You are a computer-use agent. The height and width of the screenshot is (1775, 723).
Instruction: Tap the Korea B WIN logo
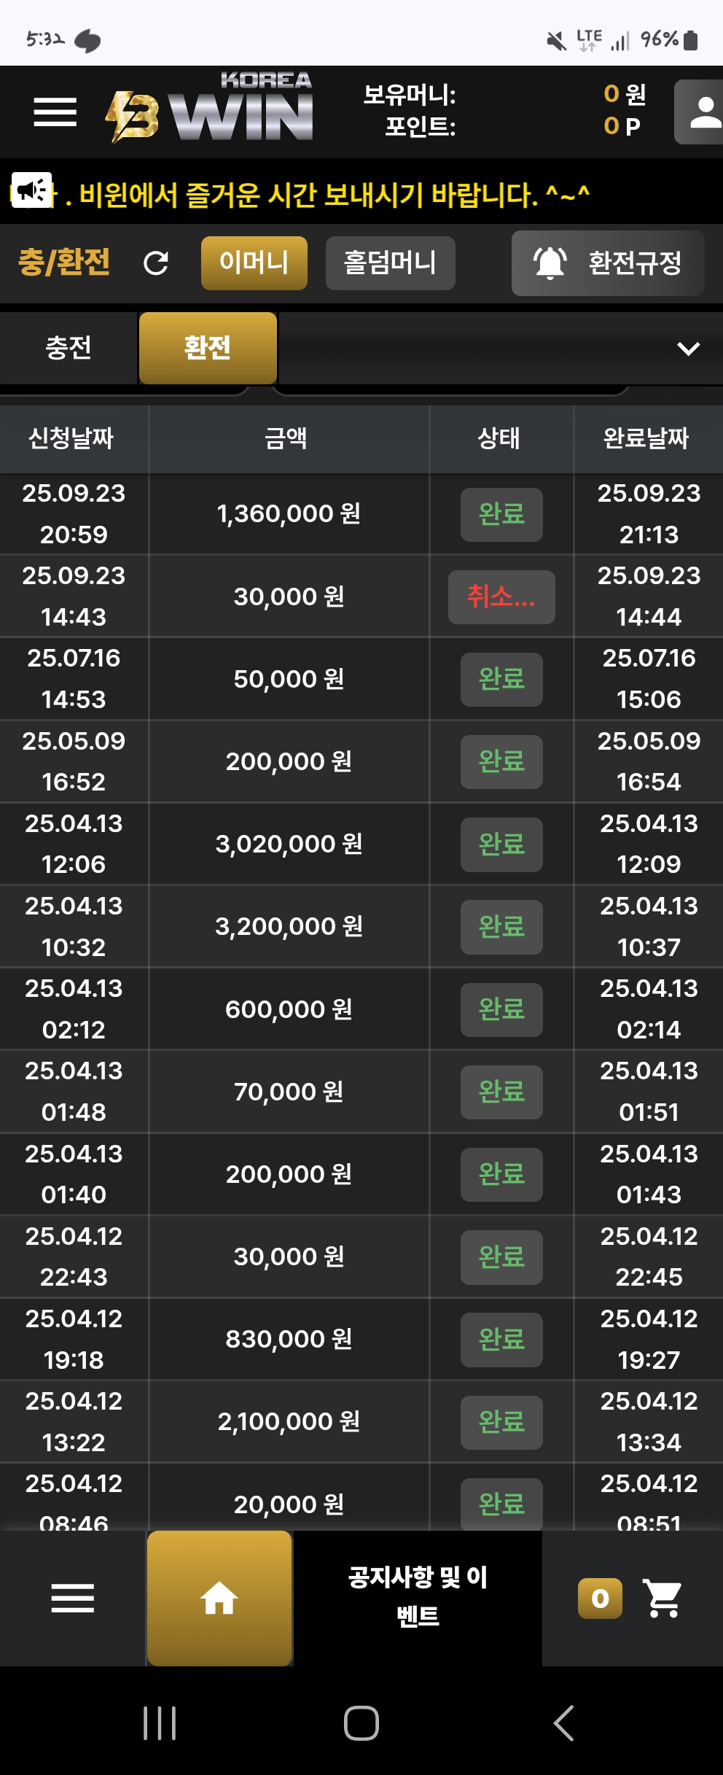coord(209,107)
